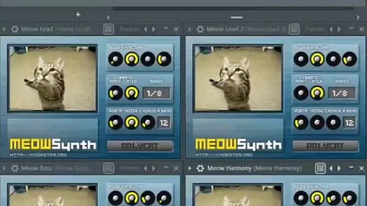Close the Meow Lead 2 plugin window

point(361,29)
